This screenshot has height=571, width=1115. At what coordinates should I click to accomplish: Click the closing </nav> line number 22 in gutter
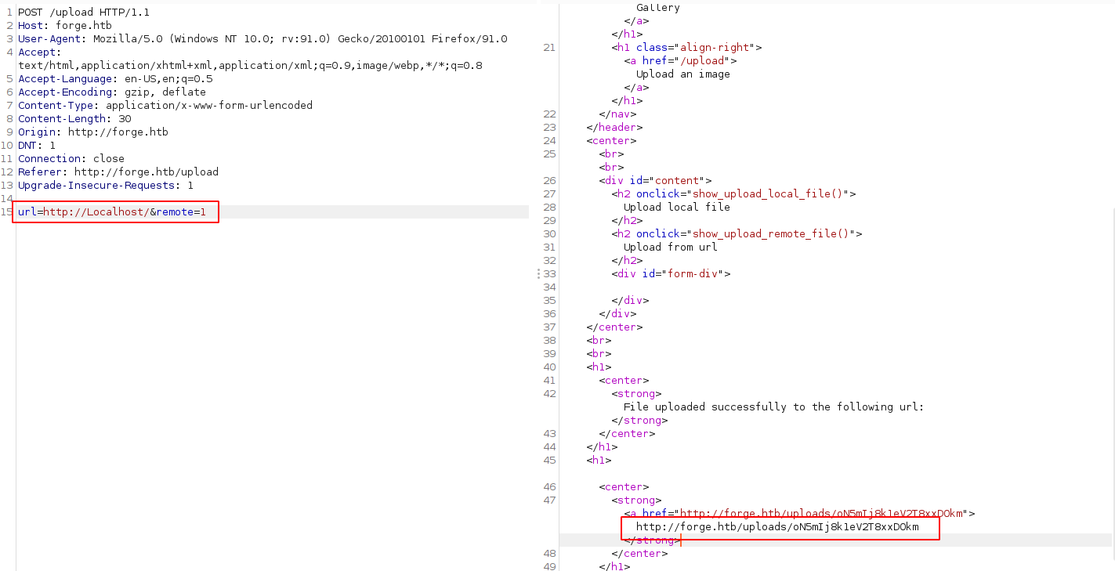[548, 114]
